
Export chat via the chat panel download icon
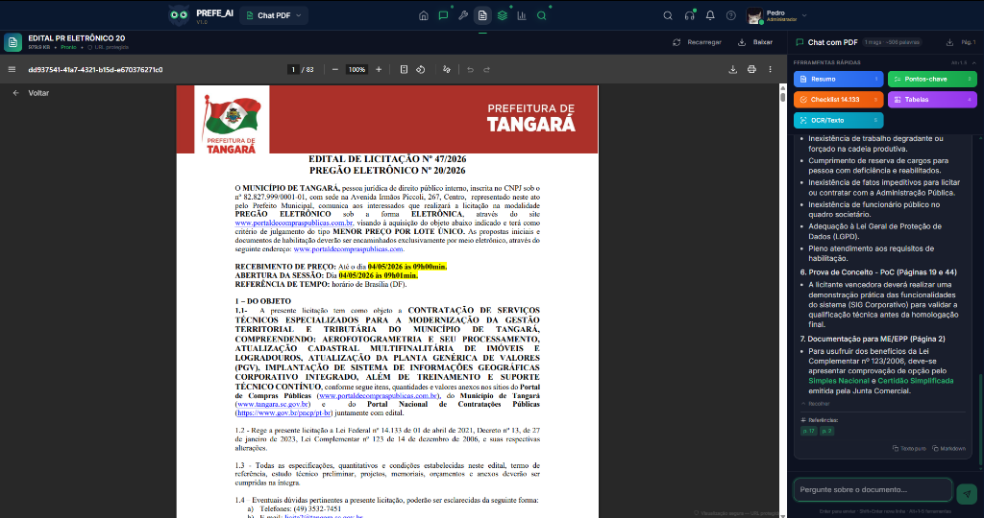click(x=949, y=42)
